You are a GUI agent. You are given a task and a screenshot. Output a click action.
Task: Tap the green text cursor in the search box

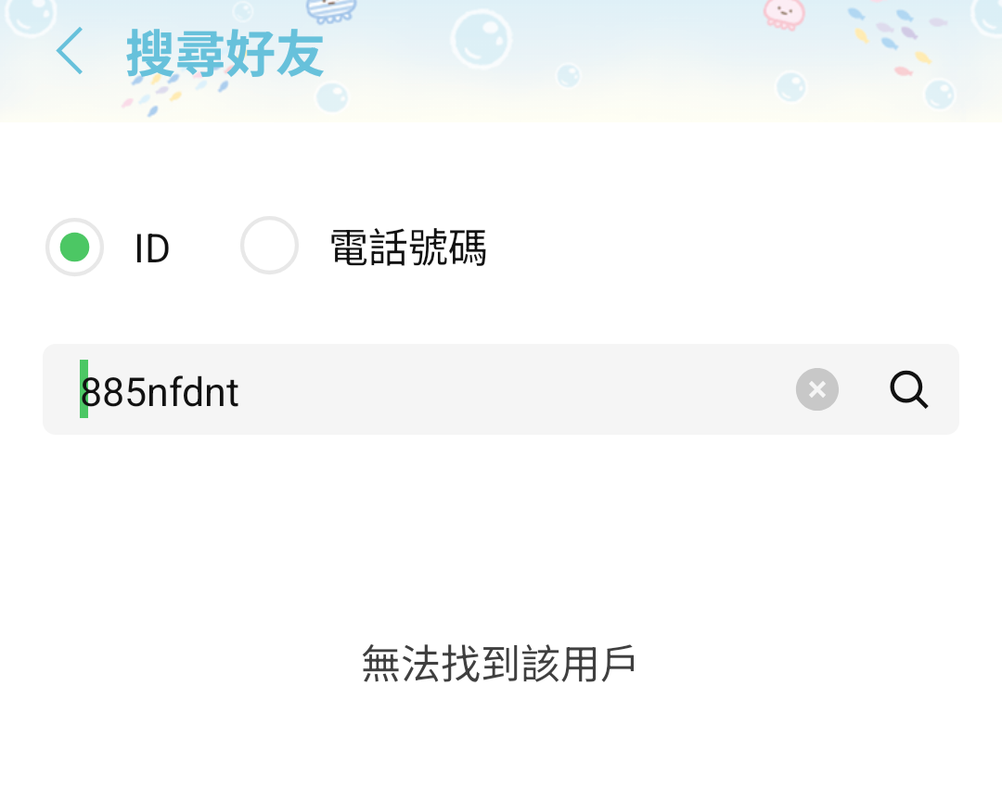point(83,388)
